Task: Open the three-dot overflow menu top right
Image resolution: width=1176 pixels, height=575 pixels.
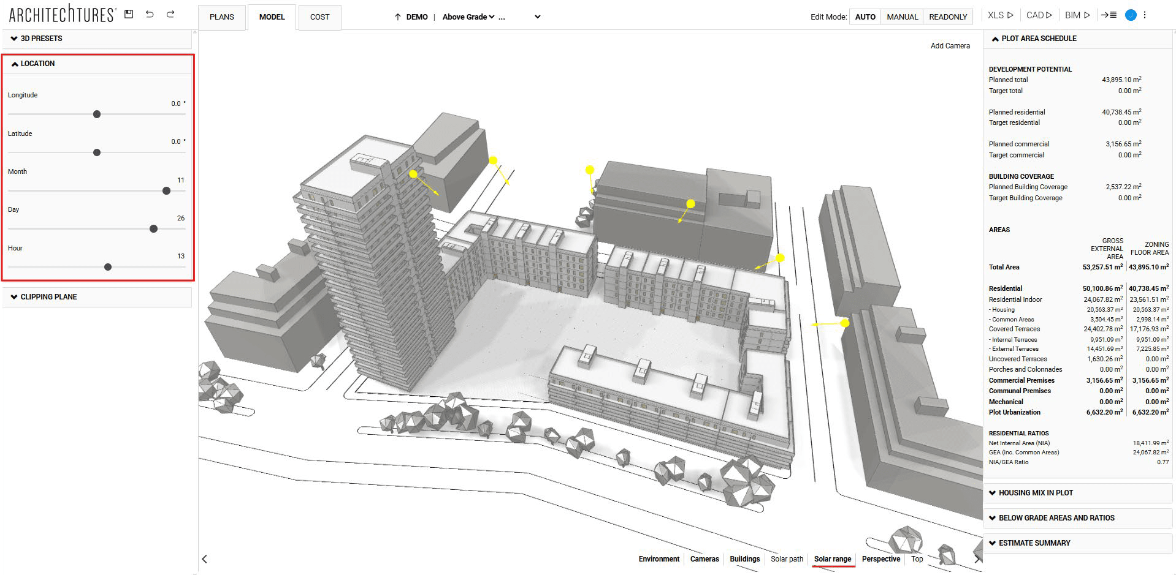Action: [x=1144, y=15]
